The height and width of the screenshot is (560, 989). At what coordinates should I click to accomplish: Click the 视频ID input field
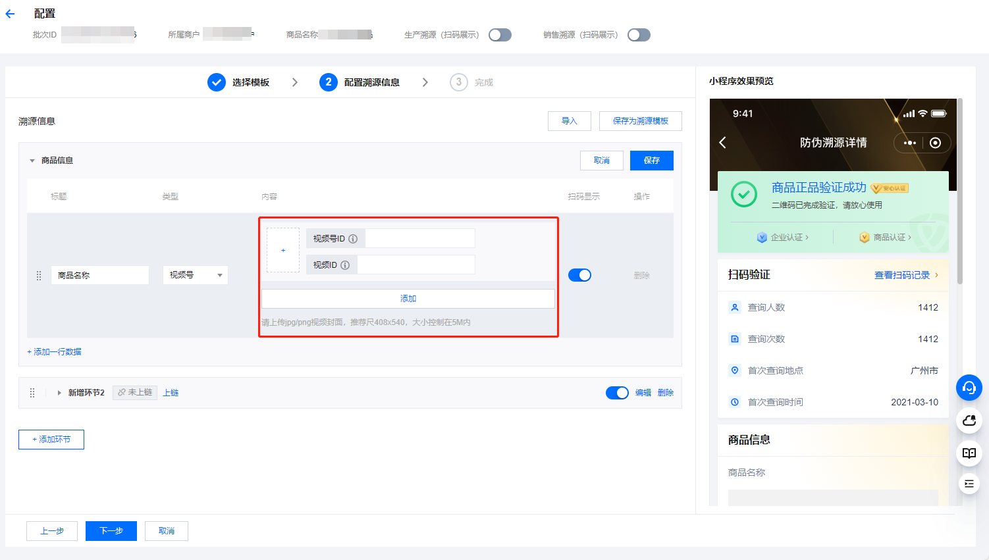pyautogui.click(x=416, y=265)
